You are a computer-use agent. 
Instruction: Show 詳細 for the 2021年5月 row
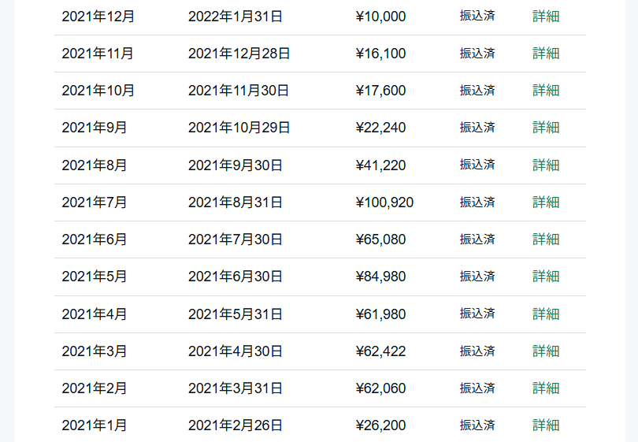coord(546,277)
